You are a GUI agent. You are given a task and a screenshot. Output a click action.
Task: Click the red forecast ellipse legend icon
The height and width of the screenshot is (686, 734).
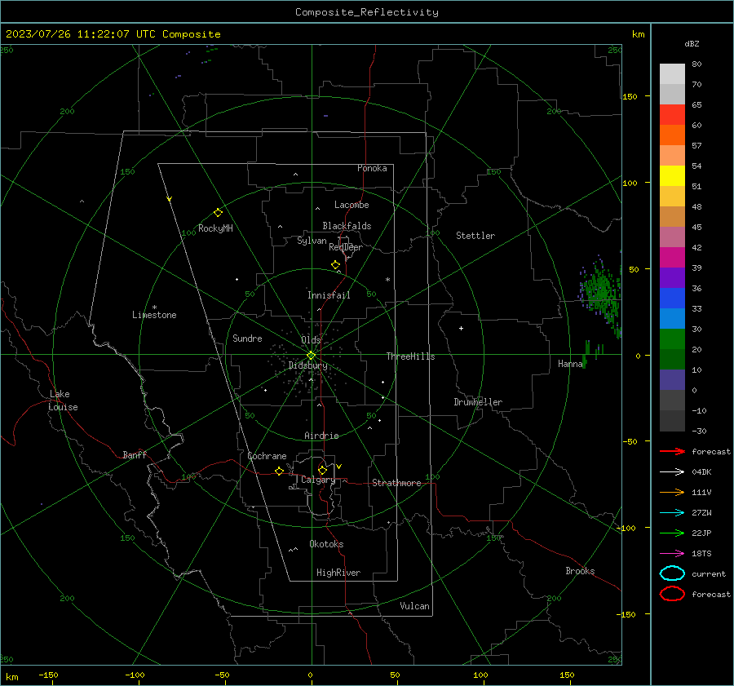[672, 594]
